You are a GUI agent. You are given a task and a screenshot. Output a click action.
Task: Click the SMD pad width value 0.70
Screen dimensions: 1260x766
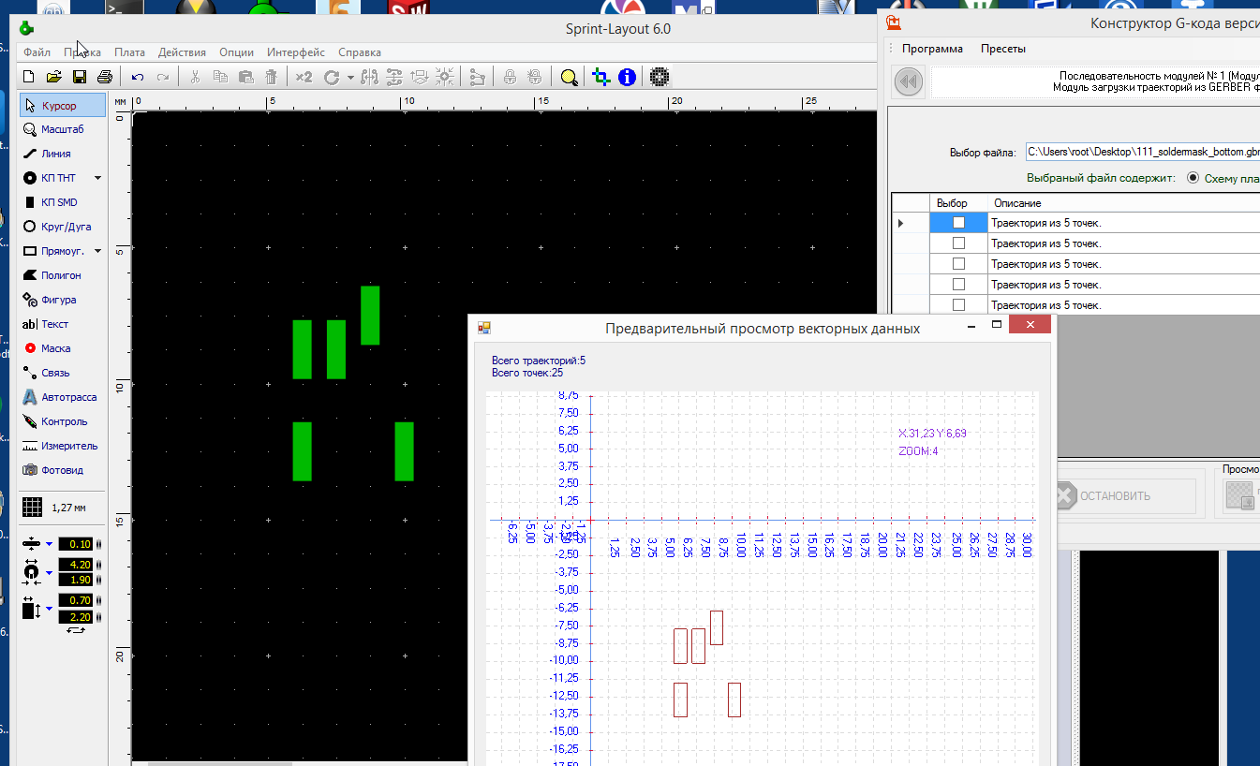pos(77,600)
